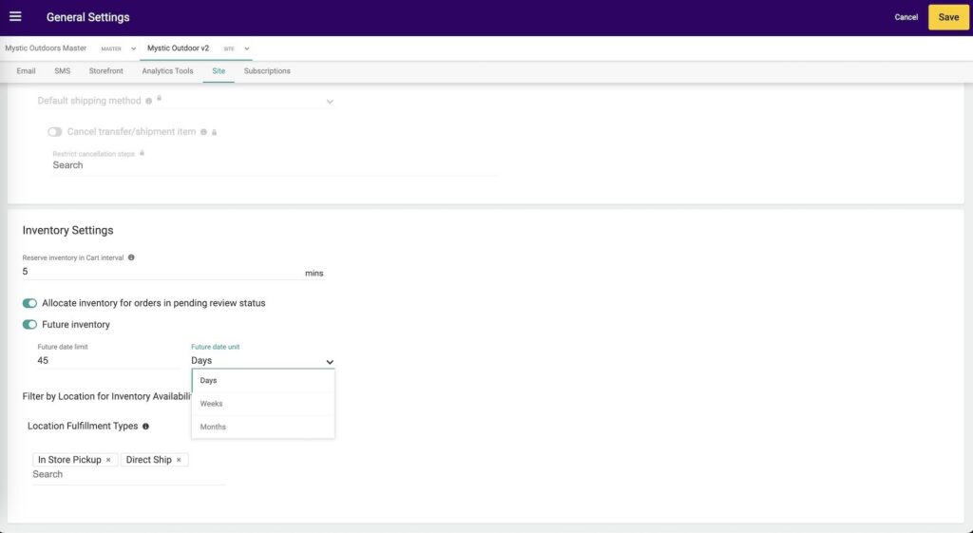973x533 pixels.
Task: Click info icon for Reserve inventory in Cart interval
Action: tap(131, 257)
